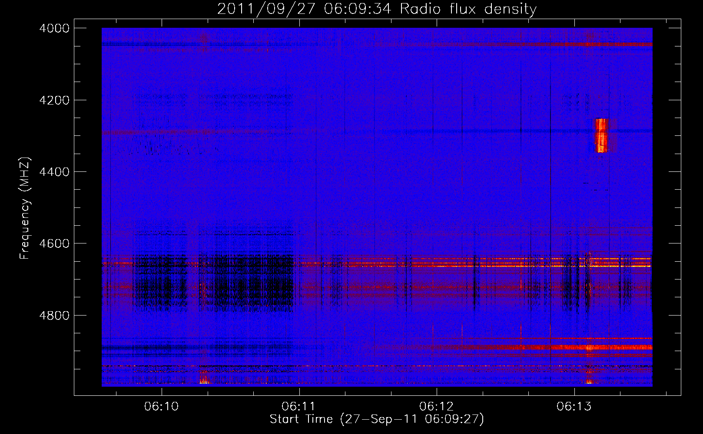Click the 'Frequency (MHZ)' axis label
703x434 pixels.
coord(25,208)
